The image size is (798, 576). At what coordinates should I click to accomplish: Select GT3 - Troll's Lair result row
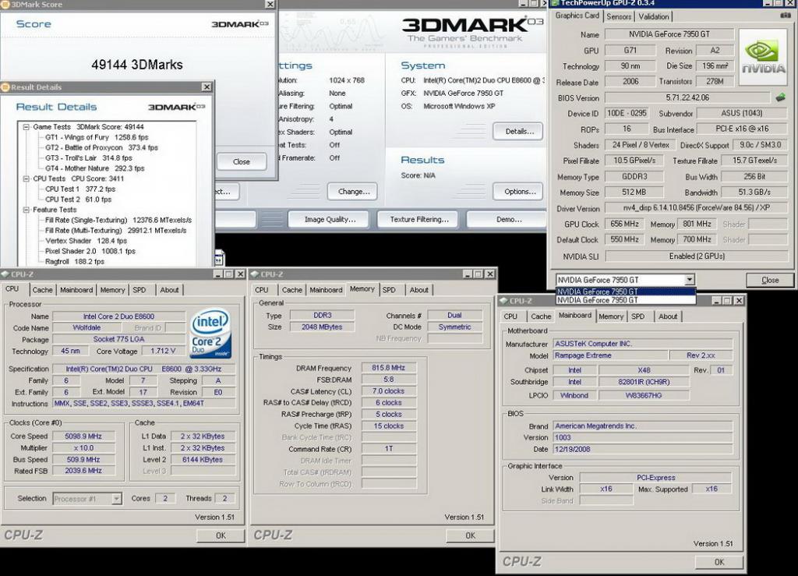click(89, 157)
